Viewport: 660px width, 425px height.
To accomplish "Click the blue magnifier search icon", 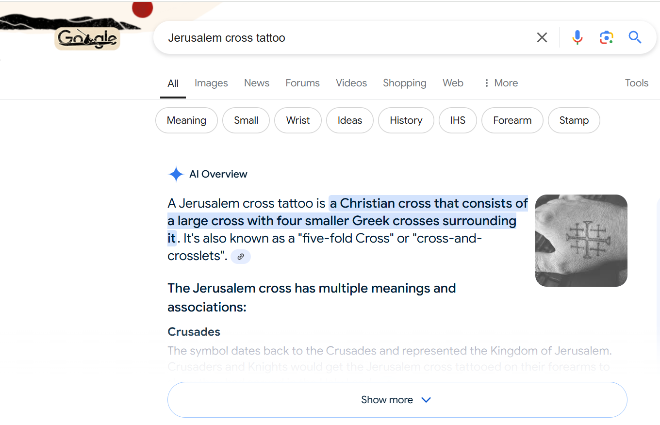I will tap(635, 37).
